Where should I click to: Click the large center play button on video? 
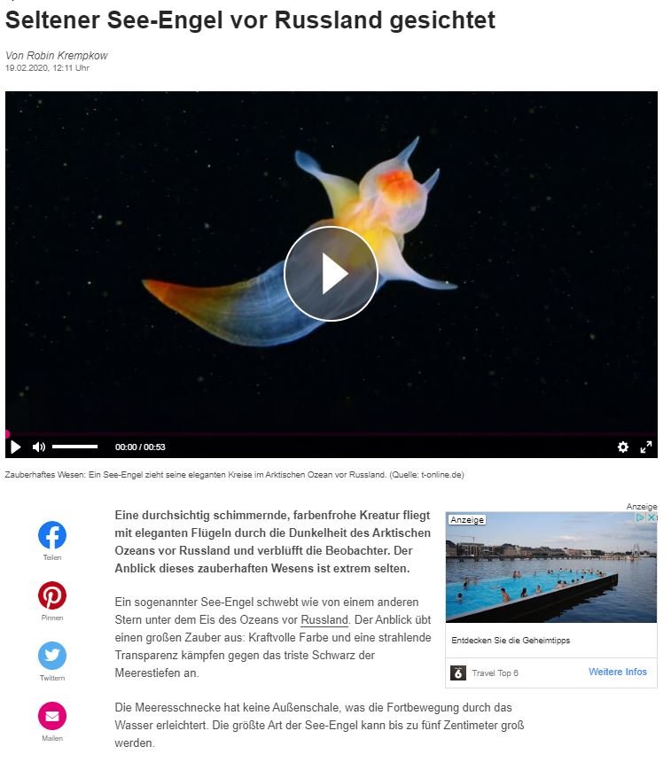click(x=331, y=274)
